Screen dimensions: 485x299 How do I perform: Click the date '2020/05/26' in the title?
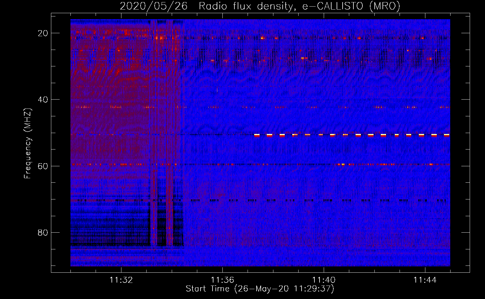coord(154,6)
